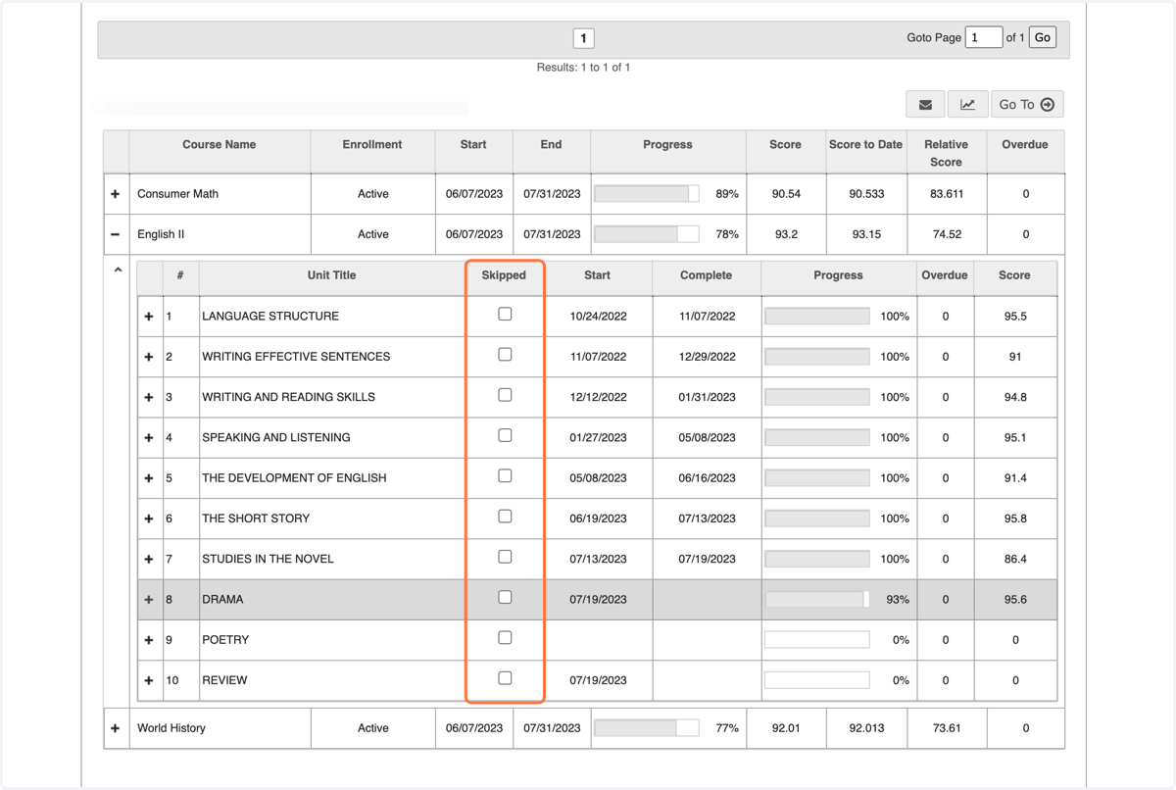Click score 86.4 for STUDIES IN THE NOVEL
Viewport: 1176px width, 790px height.
1014,559
